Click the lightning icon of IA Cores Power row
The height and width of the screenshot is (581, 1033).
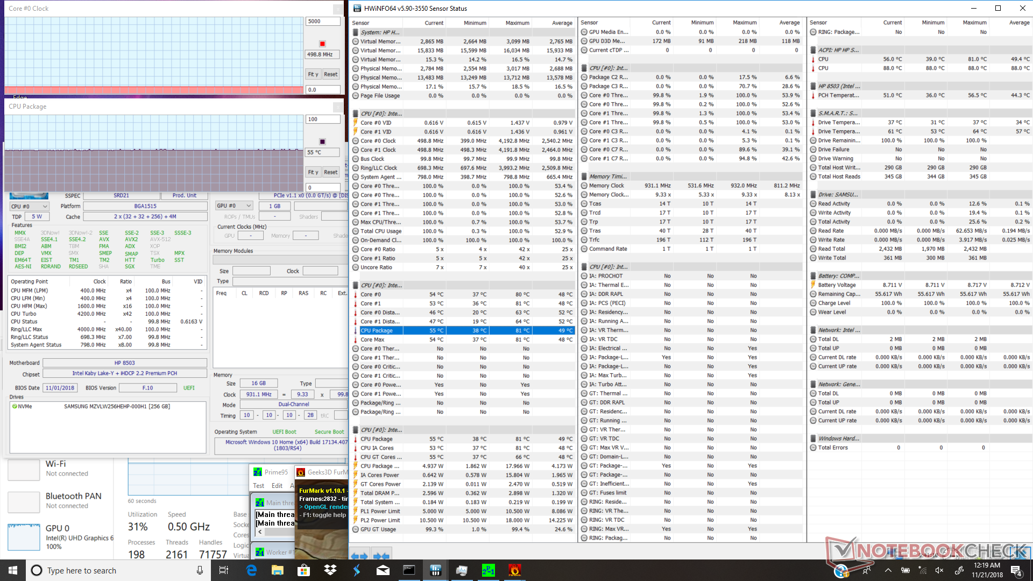point(355,475)
